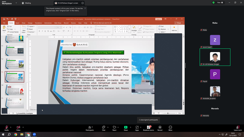Open the Zoom Chat panel
The image size is (244, 137).
[104, 128]
